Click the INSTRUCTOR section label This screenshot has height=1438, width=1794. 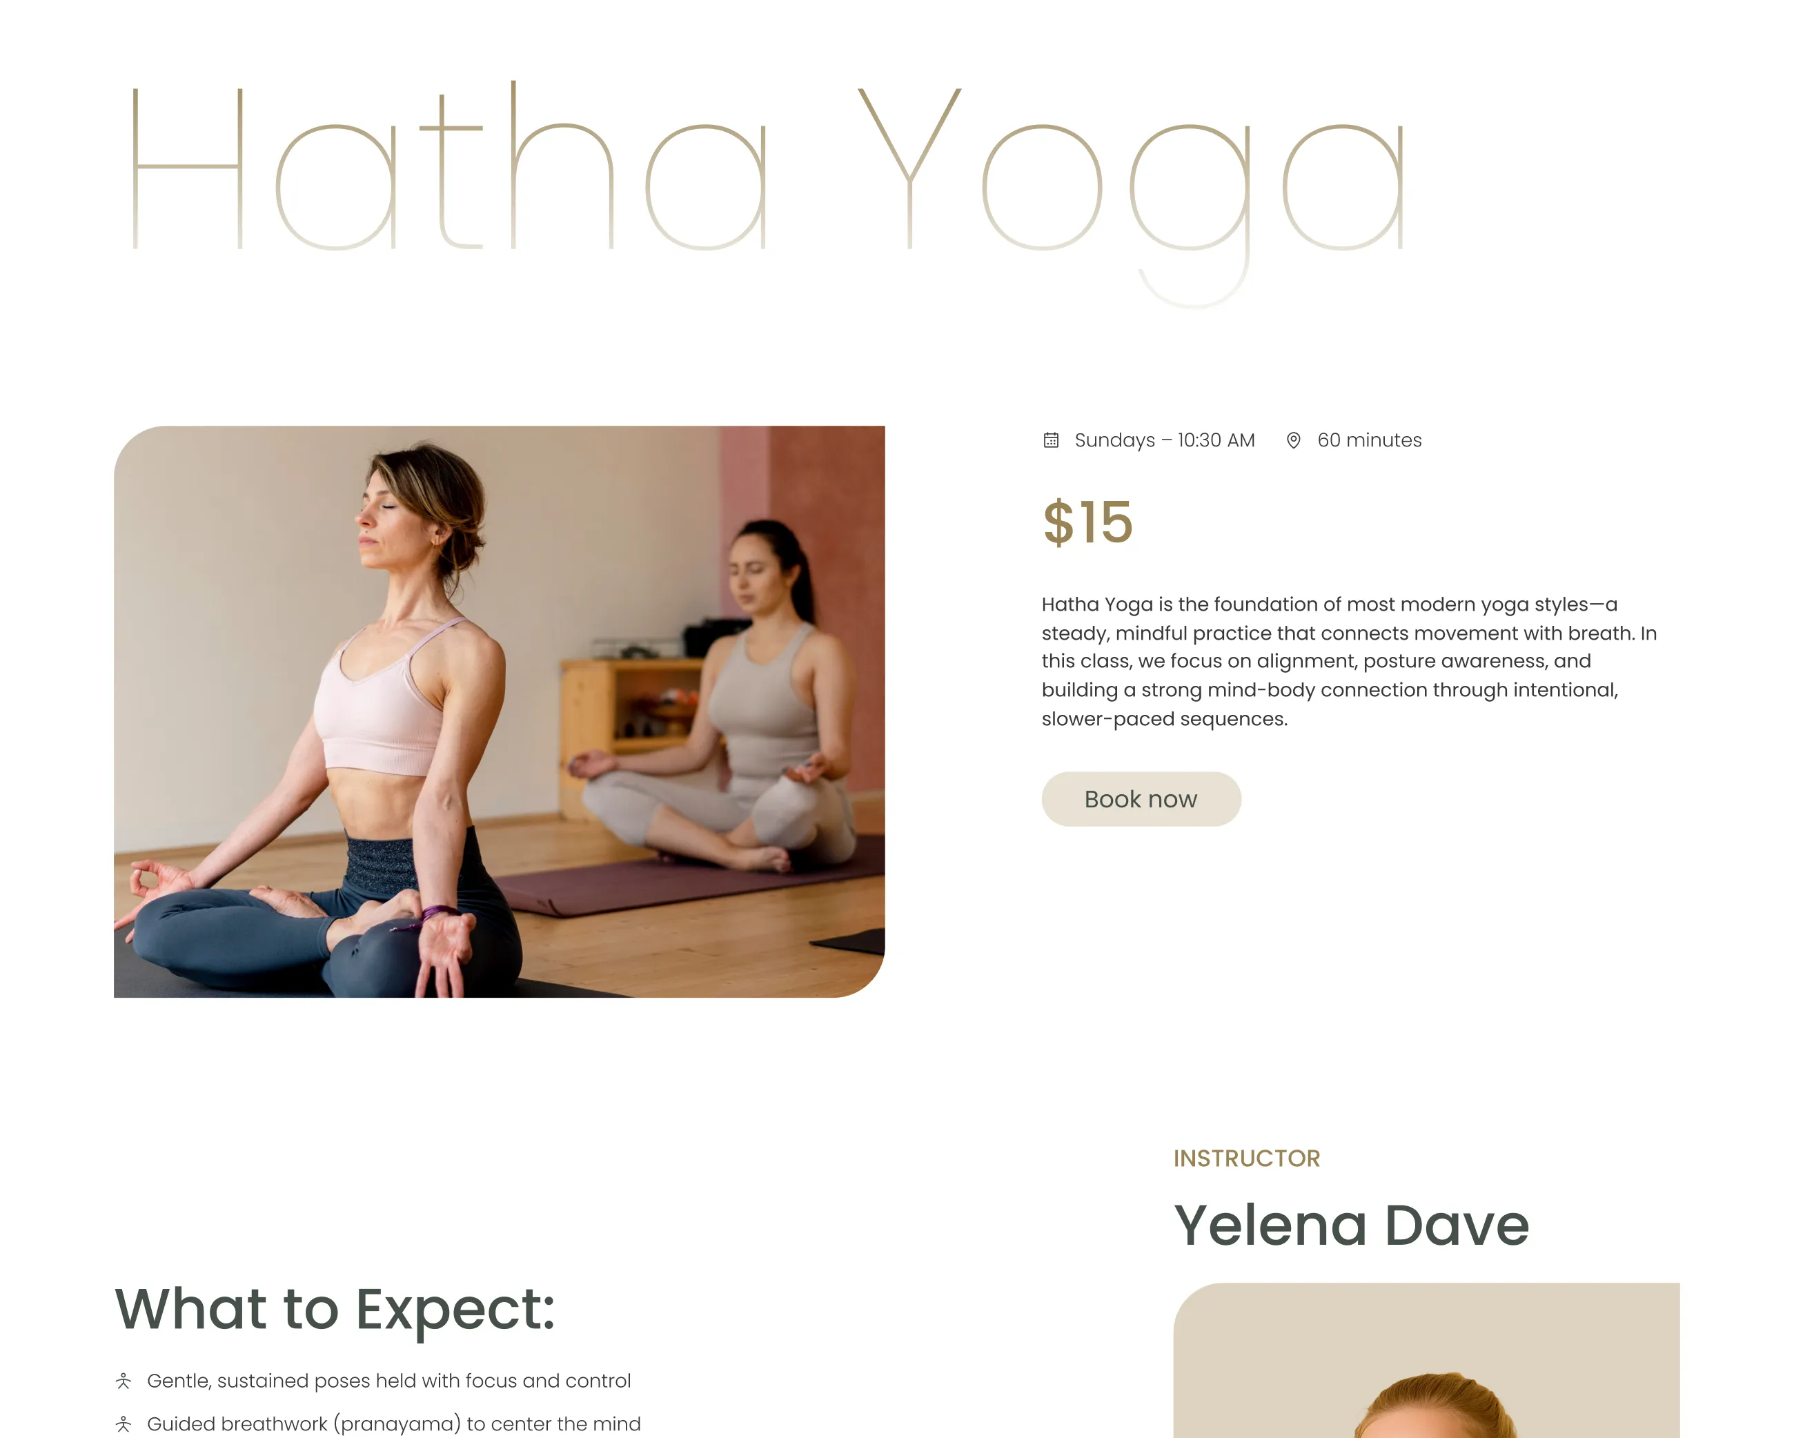pyautogui.click(x=1246, y=1159)
